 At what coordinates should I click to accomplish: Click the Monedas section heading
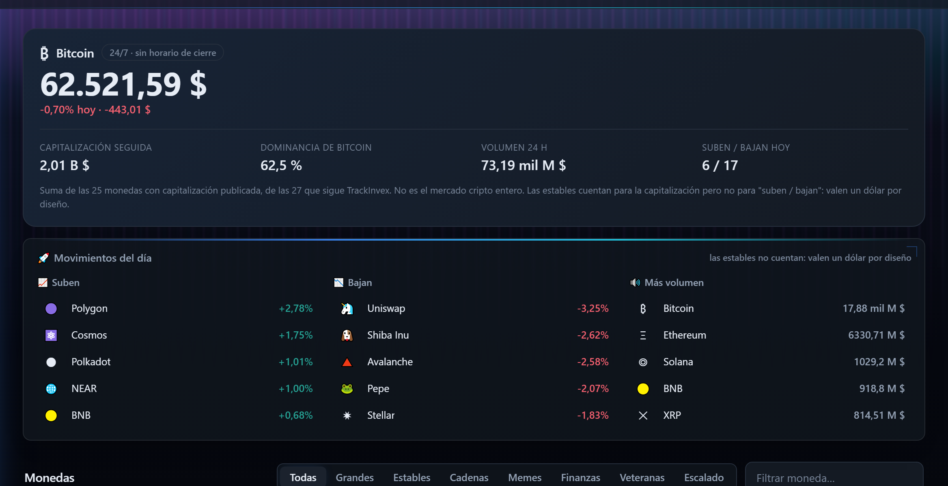point(50,477)
